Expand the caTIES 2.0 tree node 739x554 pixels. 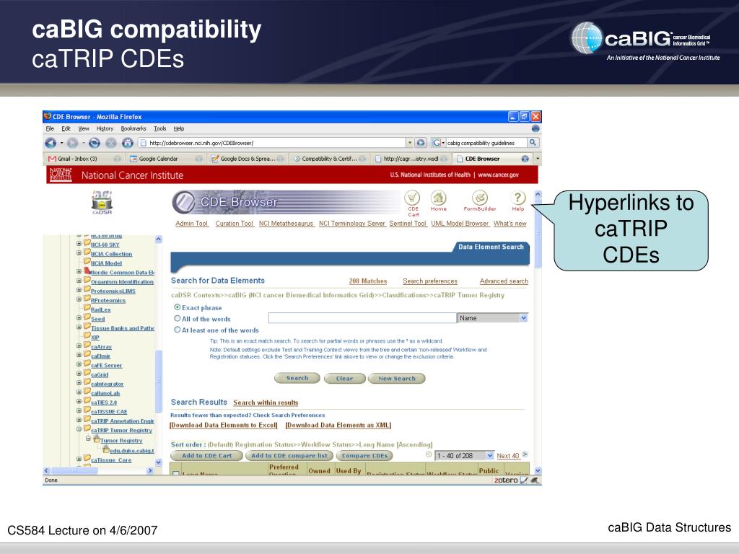[x=79, y=401]
